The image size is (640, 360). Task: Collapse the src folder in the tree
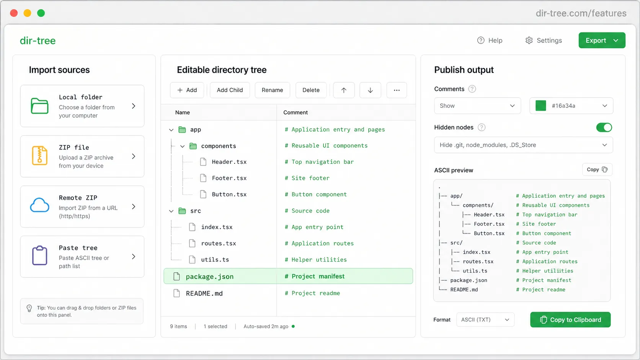[171, 211]
